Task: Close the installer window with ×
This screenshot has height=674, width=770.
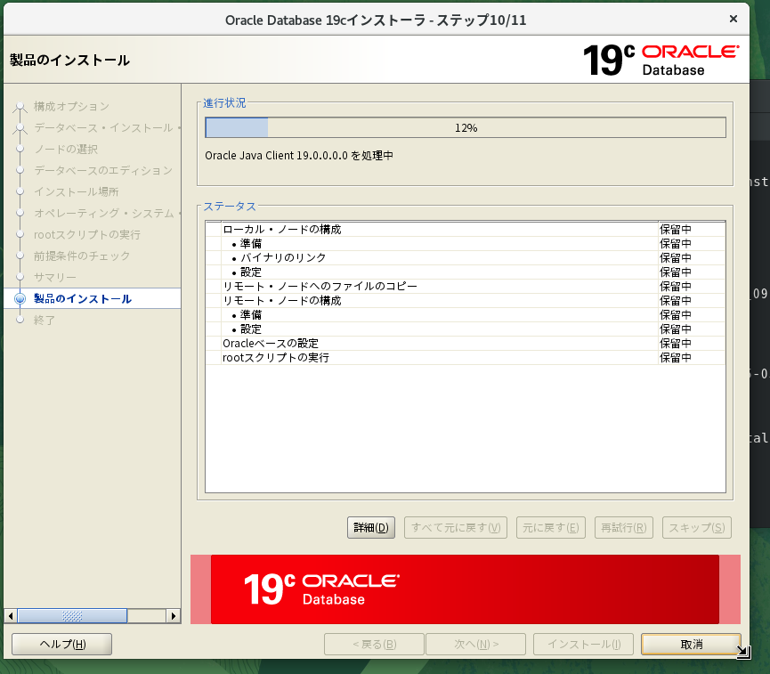Action: pos(734,20)
